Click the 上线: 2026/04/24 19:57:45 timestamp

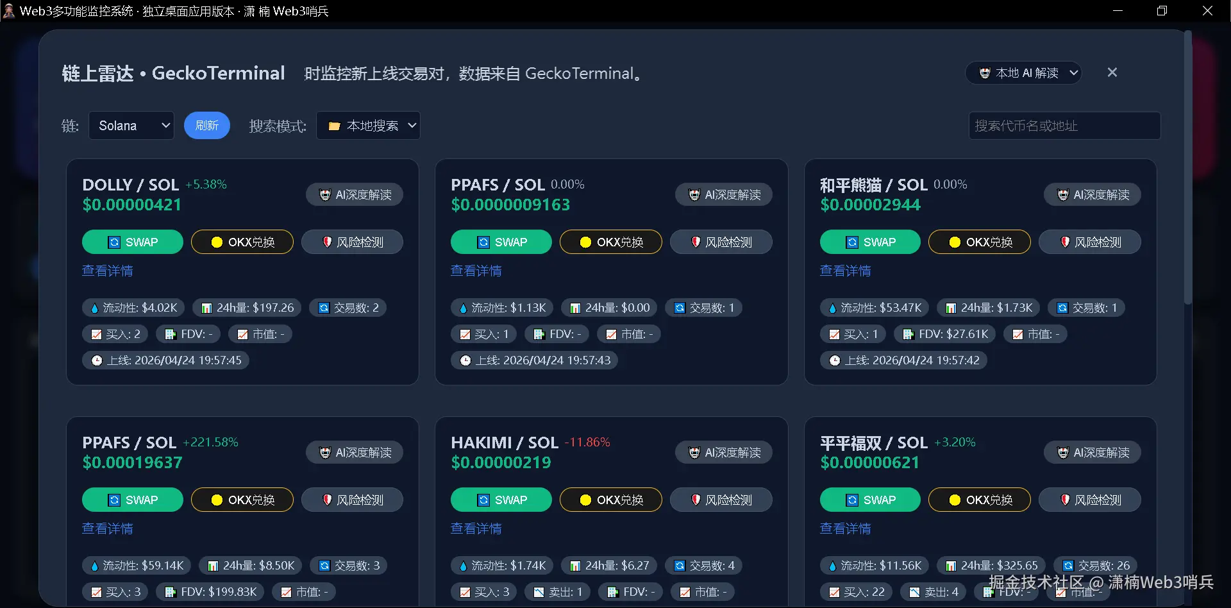click(165, 361)
